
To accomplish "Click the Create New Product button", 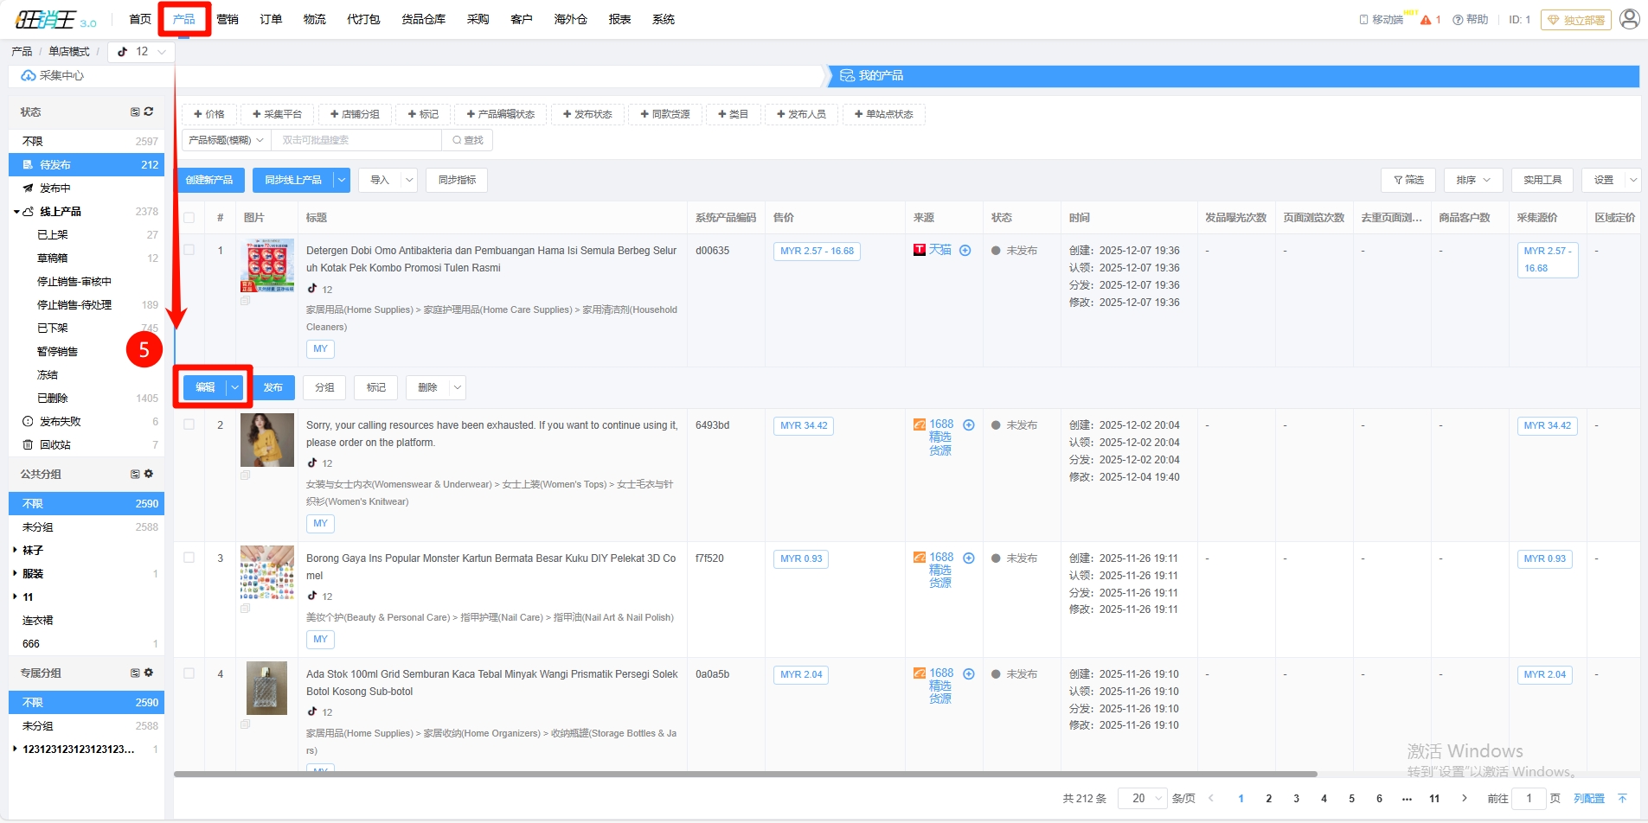I will [x=209, y=180].
